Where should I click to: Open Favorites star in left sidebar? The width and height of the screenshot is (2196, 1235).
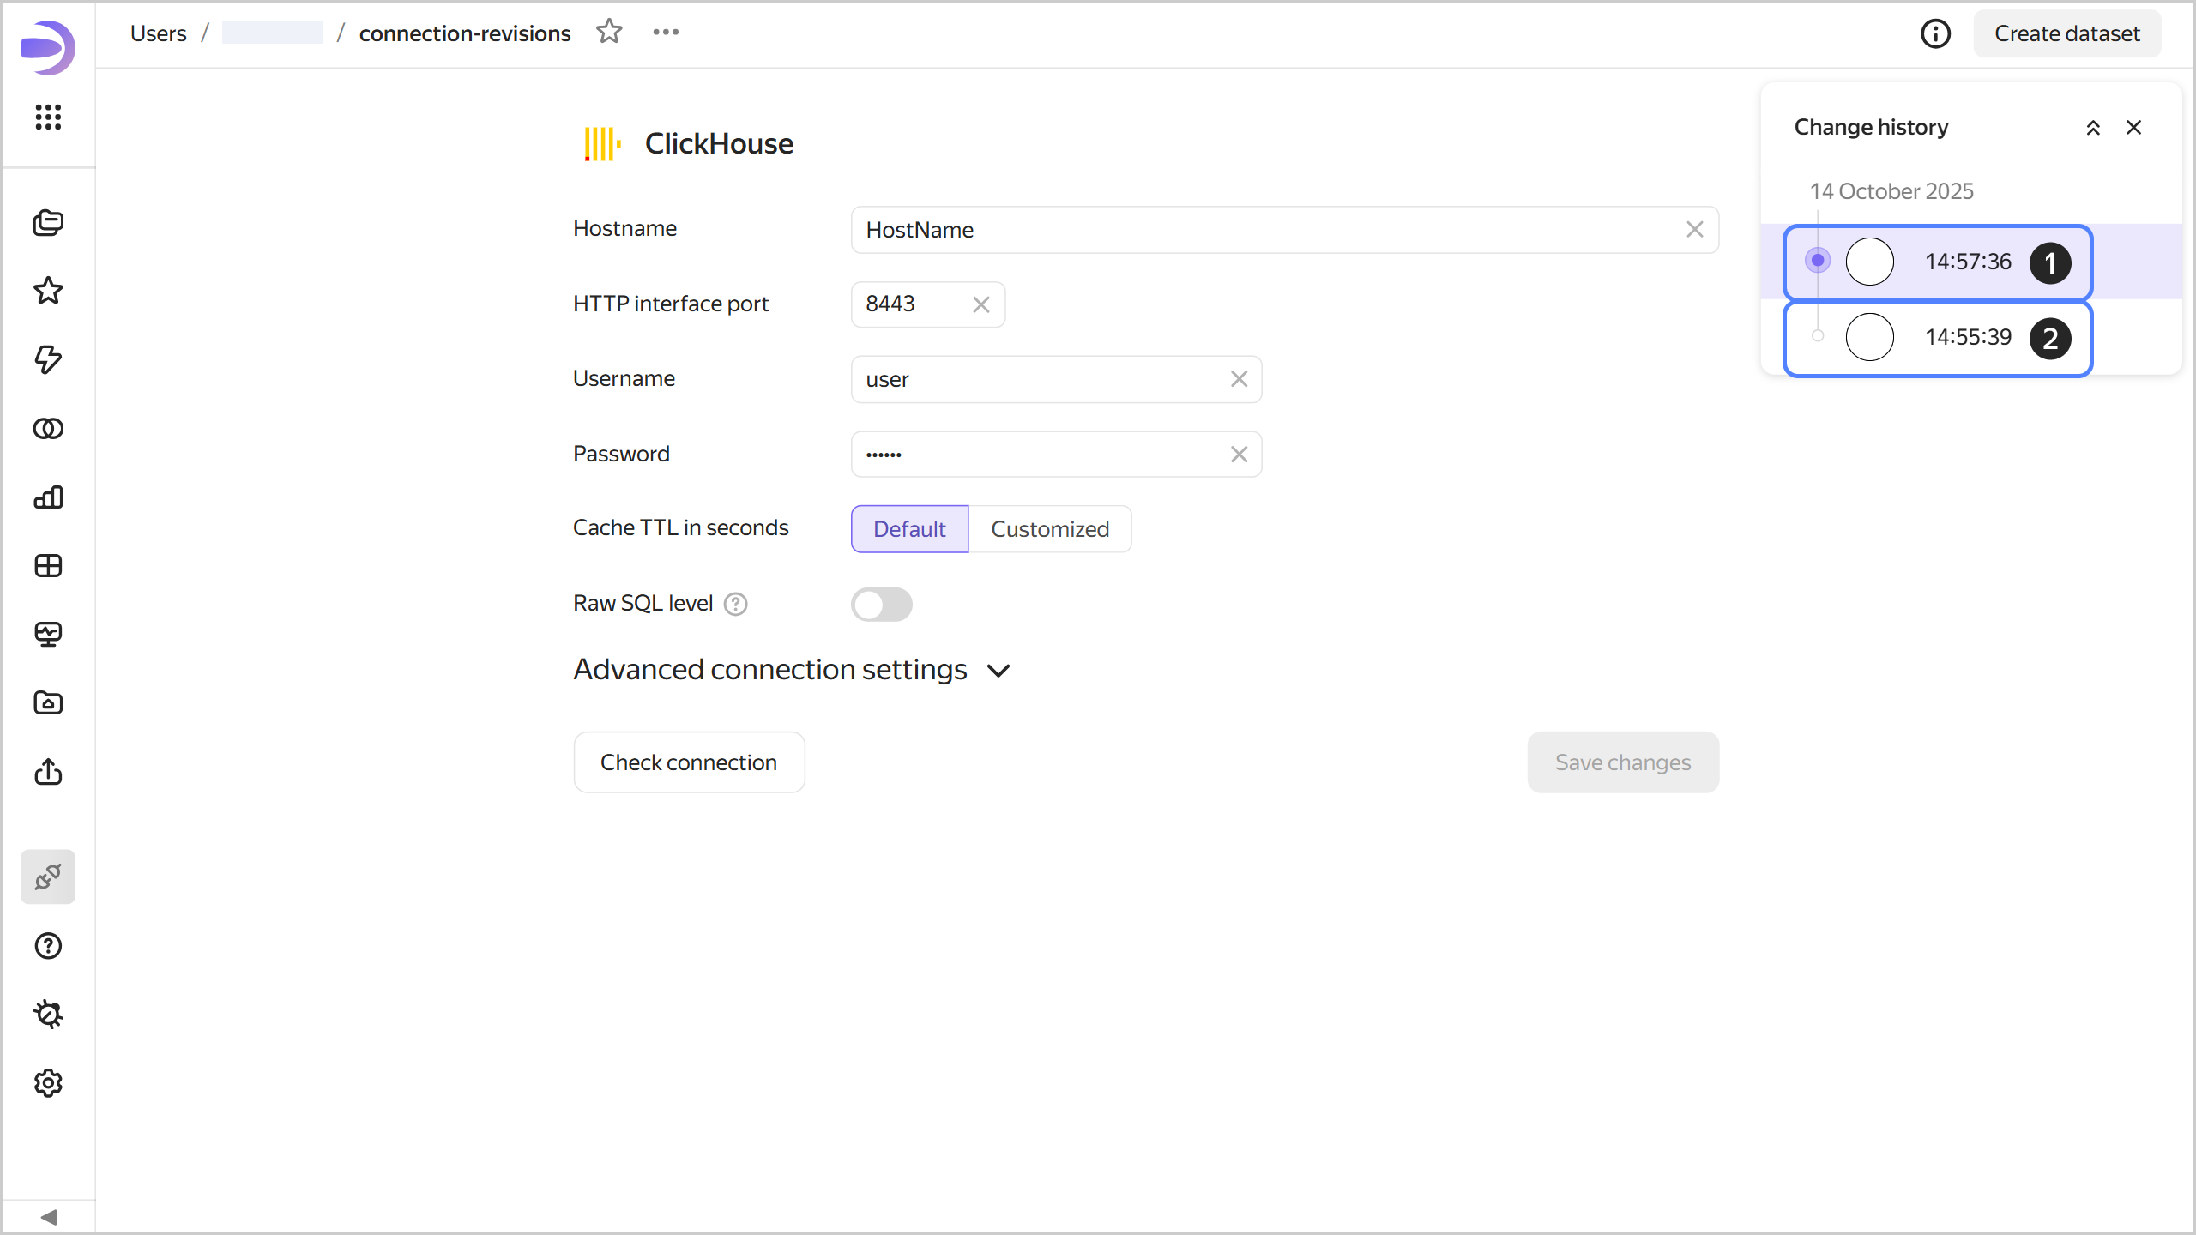coord(48,291)
